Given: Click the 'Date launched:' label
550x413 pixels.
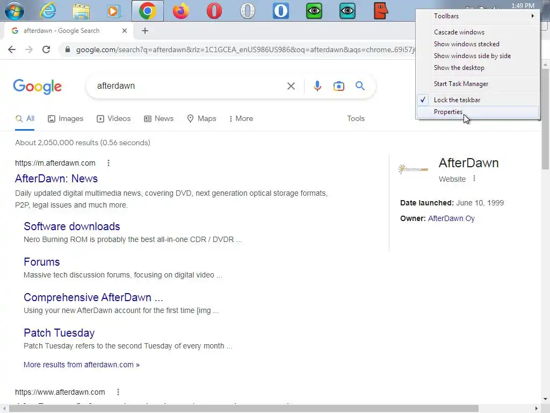Looking at the screenshot, I should tap(427, 203).
